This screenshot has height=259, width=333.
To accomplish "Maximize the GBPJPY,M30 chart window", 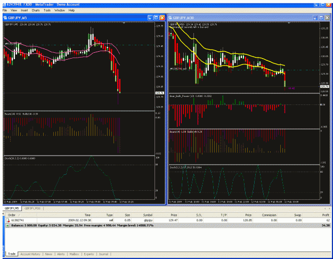I will coord(321,18).
